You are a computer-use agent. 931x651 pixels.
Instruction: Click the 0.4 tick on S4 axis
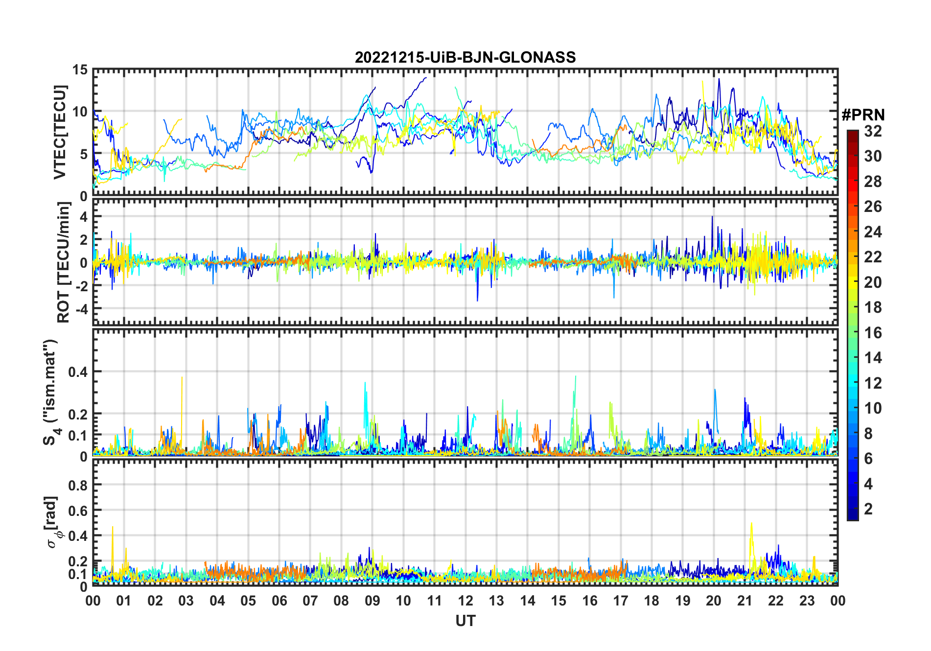click(78, 372)
